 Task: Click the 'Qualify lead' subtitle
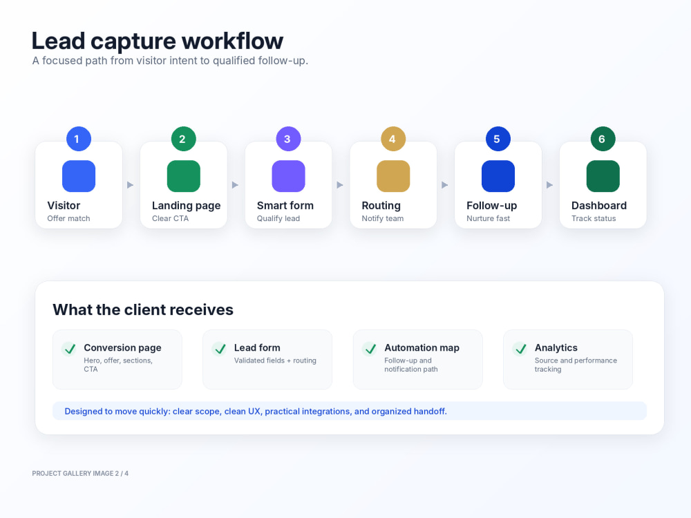[278, 218]
